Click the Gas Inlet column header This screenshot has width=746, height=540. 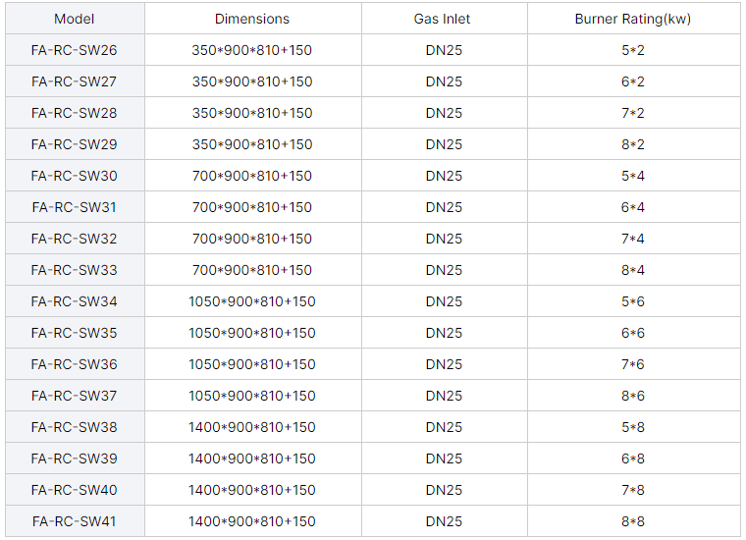(x=444, y=19)
